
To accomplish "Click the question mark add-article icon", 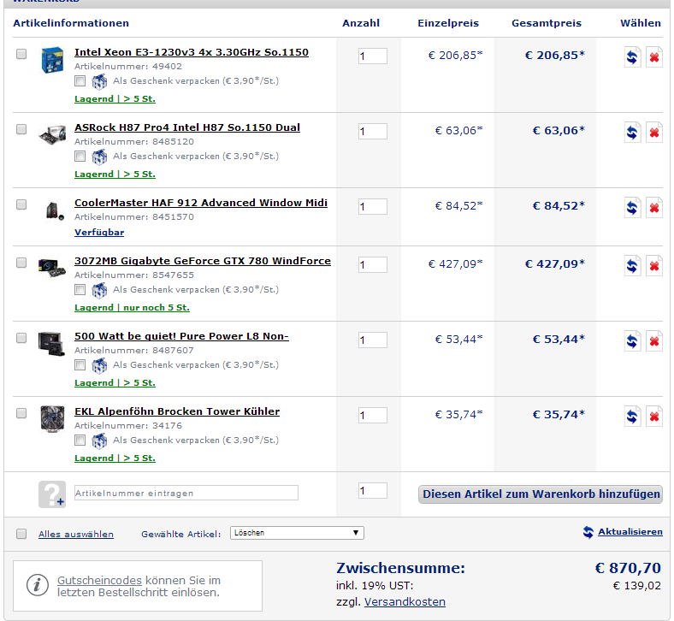I will [52, 494].
